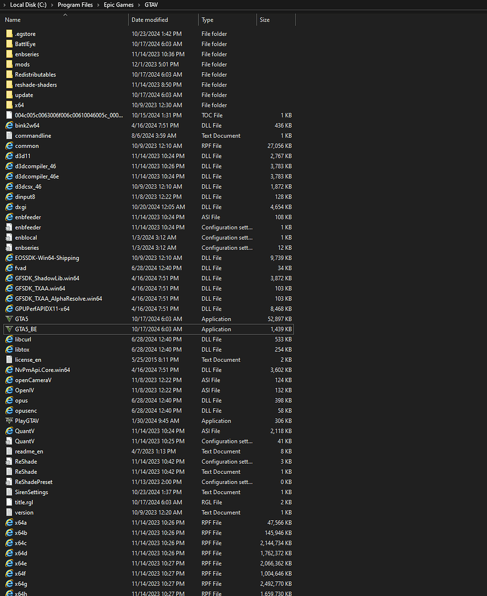
Task: Click the 5/25/2015 8:11 PM date
Action: [155, 359]
